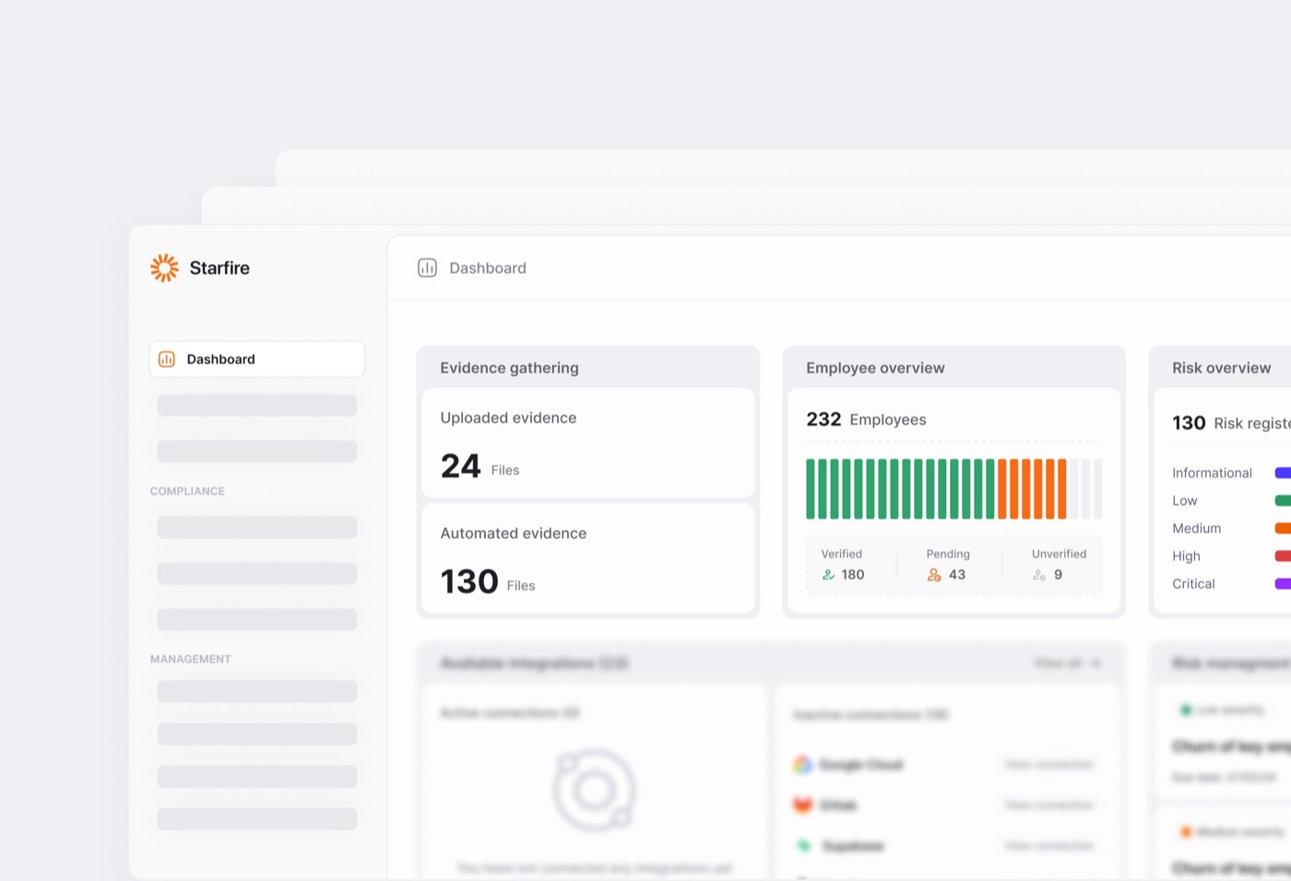Click the Employee overview card title
This screenshot has height=881, width=1291.
[875, 368]
